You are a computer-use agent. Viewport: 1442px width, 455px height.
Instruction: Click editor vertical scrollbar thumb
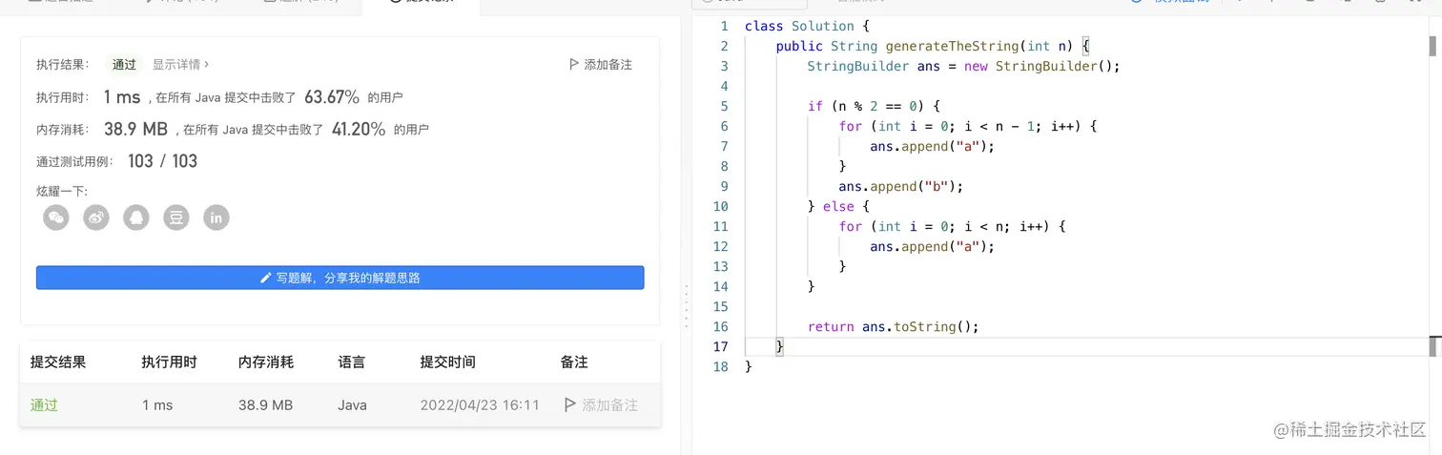coord(1432,46)
